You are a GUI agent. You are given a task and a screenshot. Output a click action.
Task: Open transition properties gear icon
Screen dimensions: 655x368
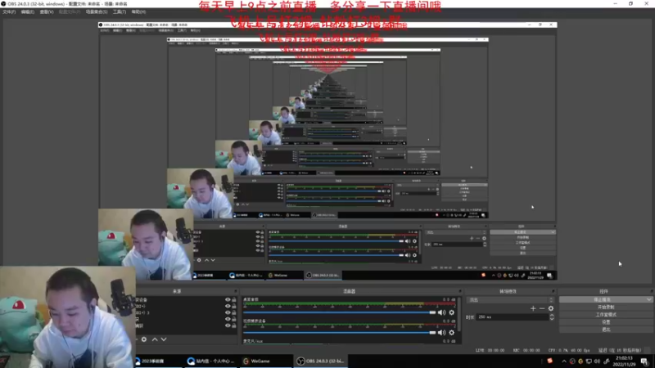click(550, 308)
